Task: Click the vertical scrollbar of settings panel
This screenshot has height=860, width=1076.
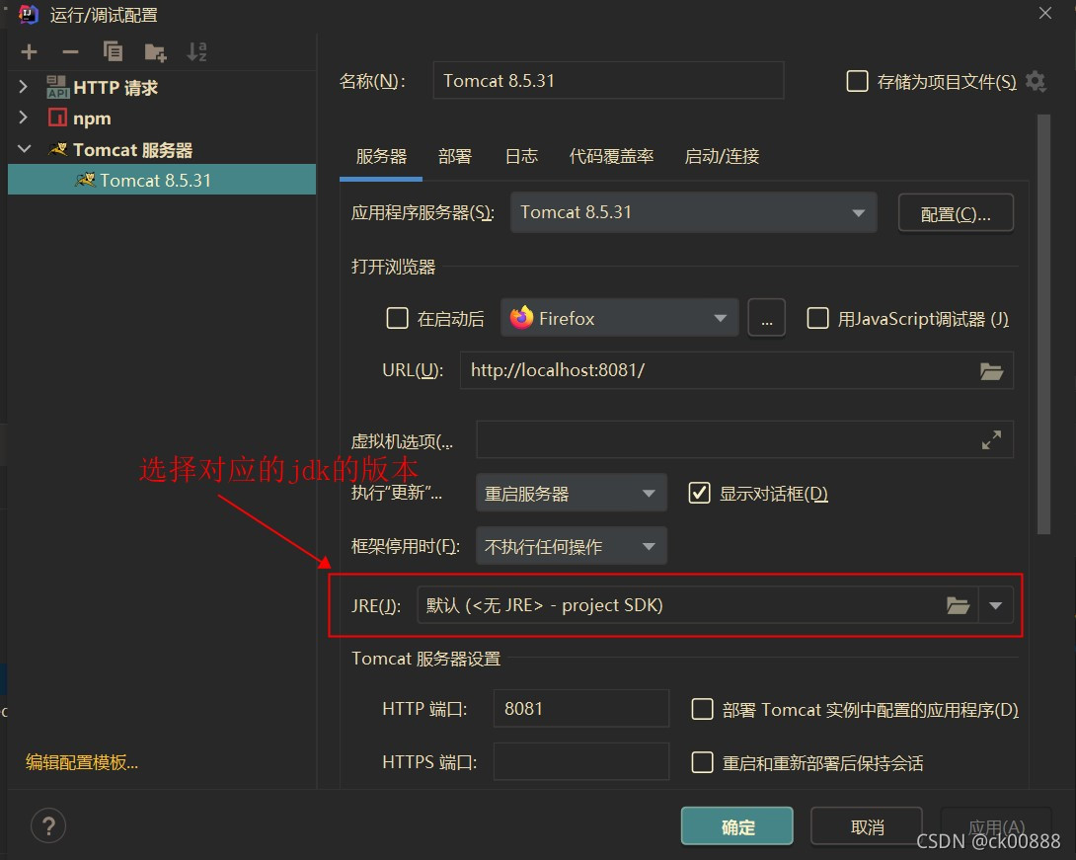Action: tap(1043, 324)
